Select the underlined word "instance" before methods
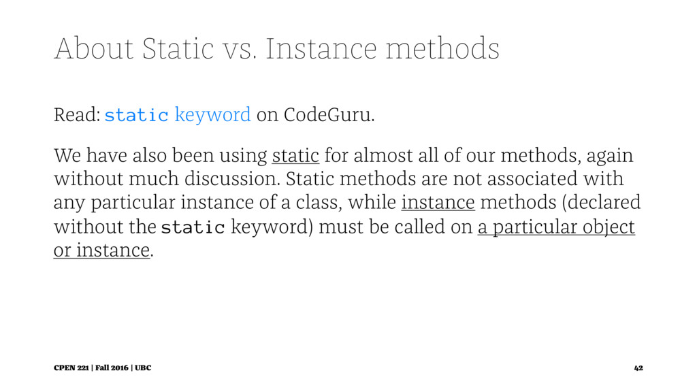This screenshot has width=697, height=392. tap(438, 203)
